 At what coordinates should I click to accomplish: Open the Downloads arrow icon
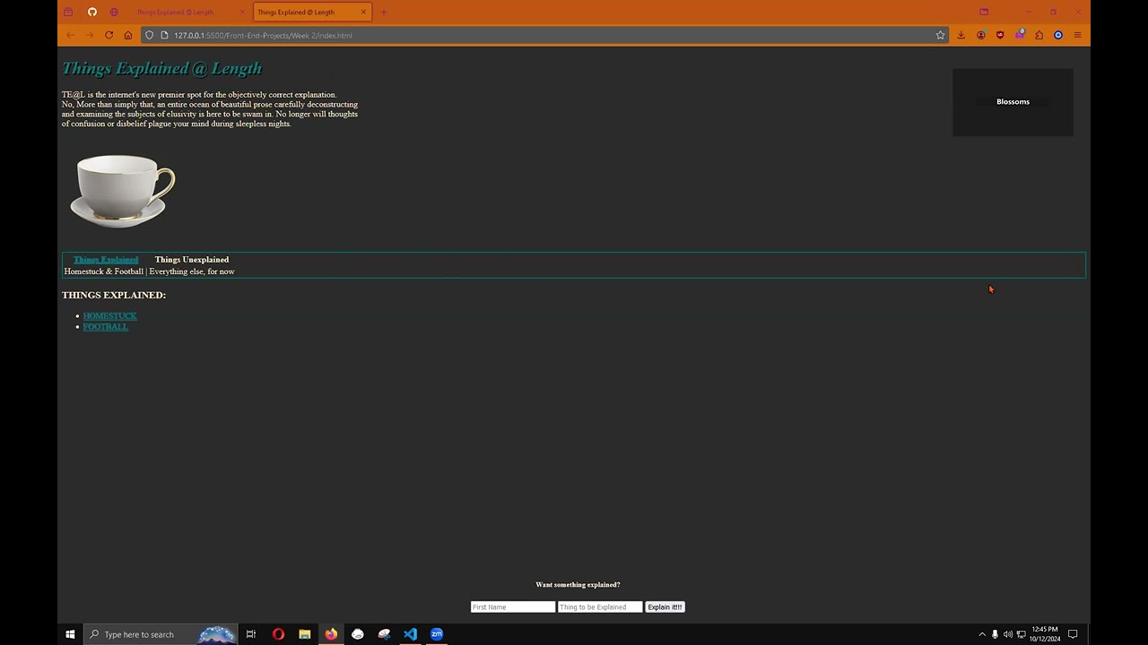pos(961,35)
